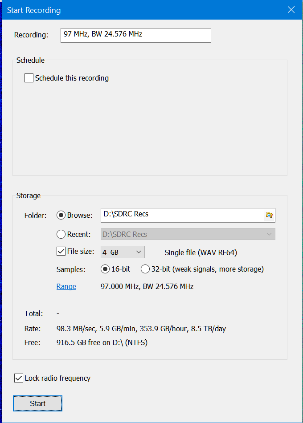Viewport: 303px width, 423px height.
Task: Click the Rate data throughput text
Action: [x=141, y=329]
